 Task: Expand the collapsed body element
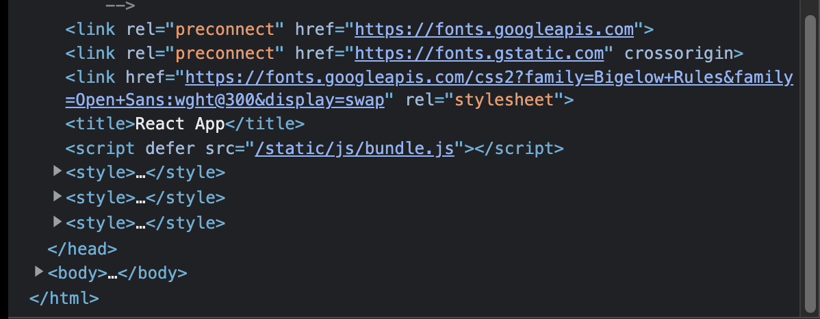point(39,271)
